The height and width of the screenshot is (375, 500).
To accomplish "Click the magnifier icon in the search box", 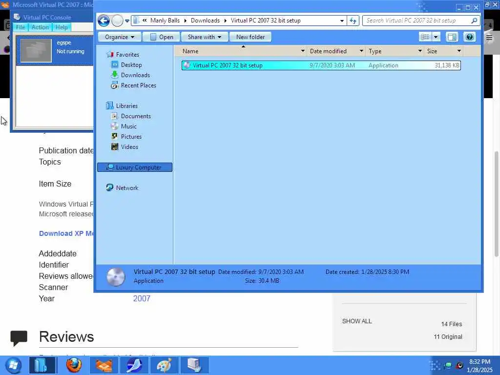I will point(474,21).
